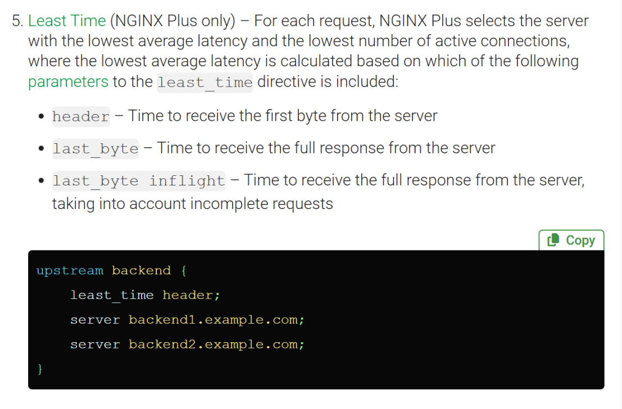Screen dimensions: 622x409
Task: Open the Least Time link
Action: (67, 21)
